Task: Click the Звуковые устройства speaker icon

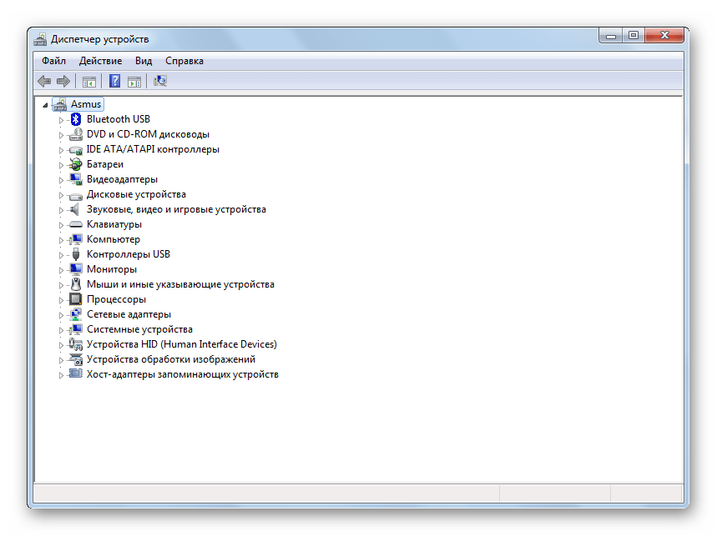Action: point(76,209)
